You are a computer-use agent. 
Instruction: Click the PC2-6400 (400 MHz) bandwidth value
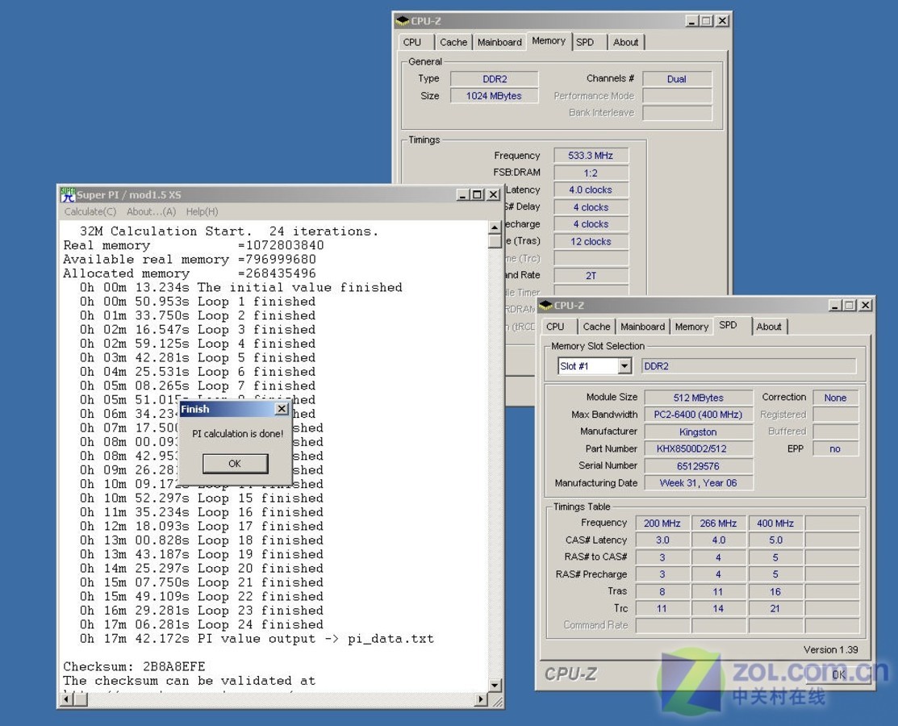[698, 415]
